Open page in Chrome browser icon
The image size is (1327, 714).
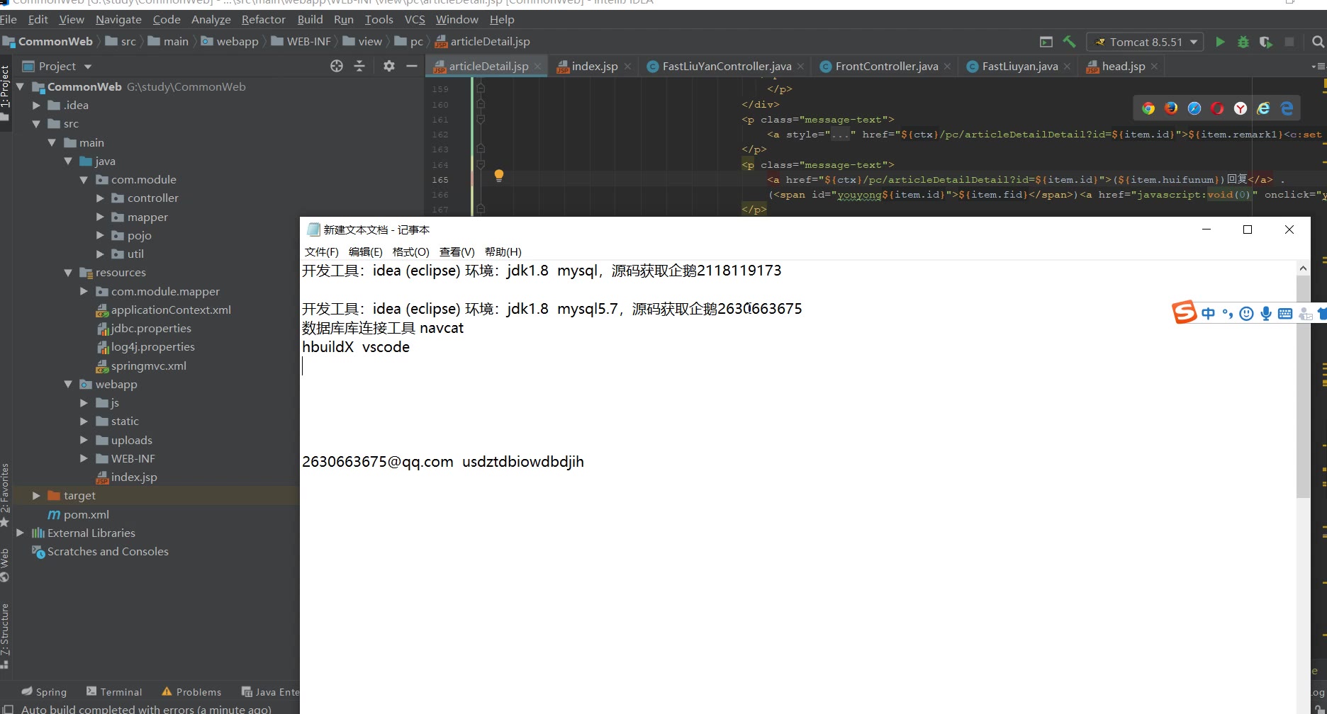pos(1148,108)
